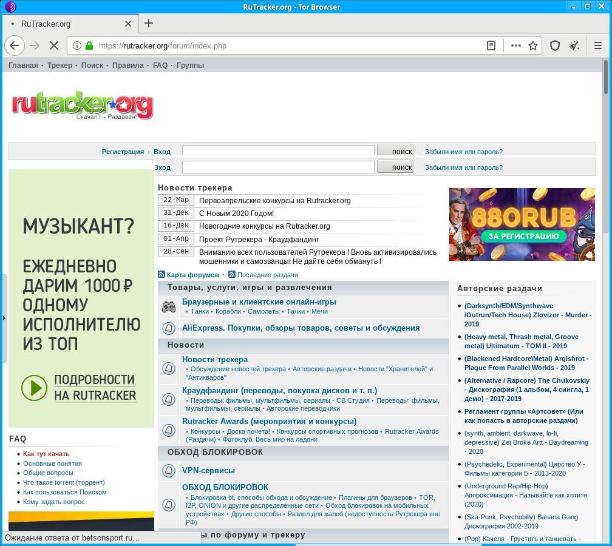
Task: Open the 880RUB casino banner
Action: (x=522, y=224)
